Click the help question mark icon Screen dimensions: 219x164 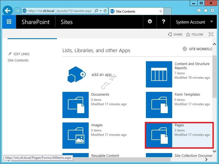pos(163,22)
